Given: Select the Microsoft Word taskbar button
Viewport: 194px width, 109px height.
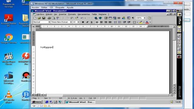Looking at the screenshot, I should point(80,102).
